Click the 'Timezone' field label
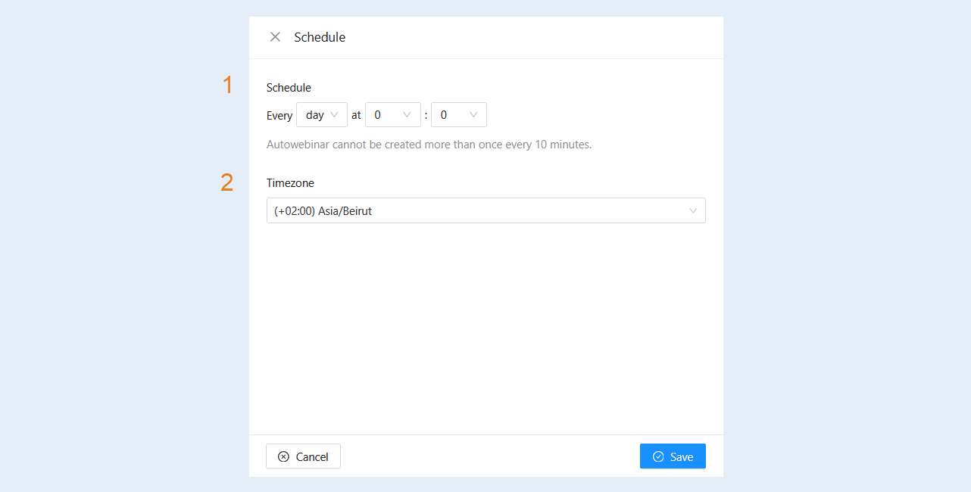This screenshot has width=971, height=492. [290, 183]
